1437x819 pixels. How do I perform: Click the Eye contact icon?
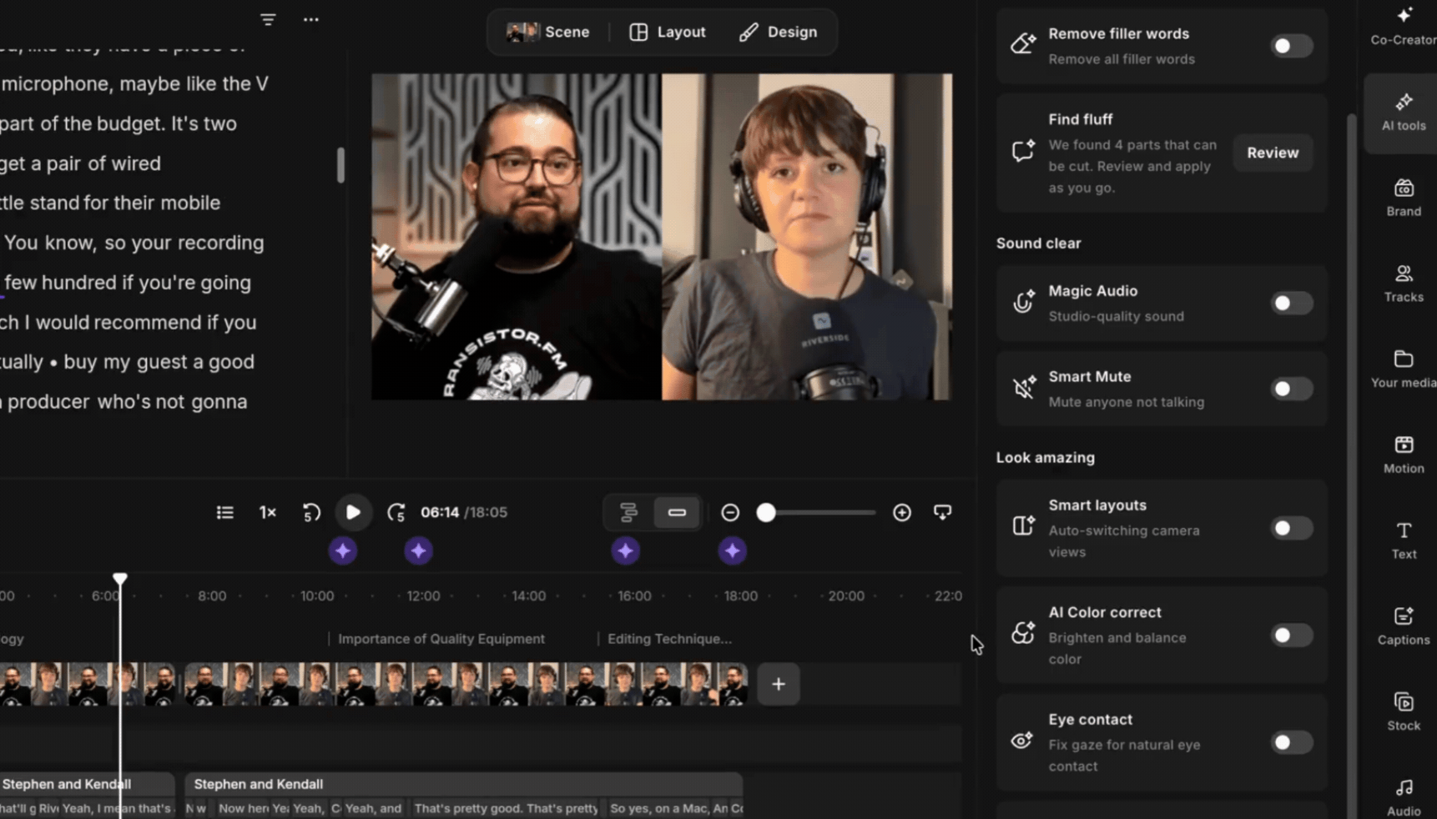pyautogui.click(x=1023, y=741)
